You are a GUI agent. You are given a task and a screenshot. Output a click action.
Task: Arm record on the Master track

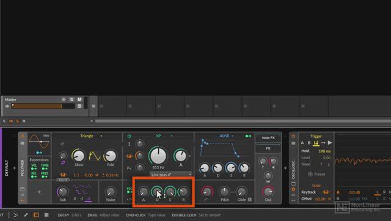click(64, 100)
